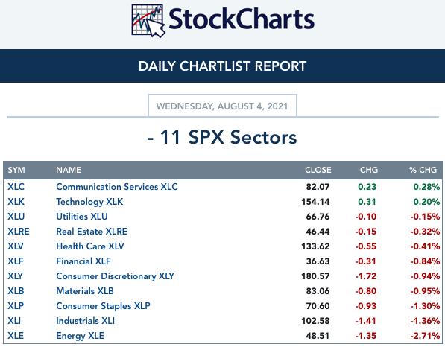
Task: Open Health Care XLV chart
Action: click(90, 246)
